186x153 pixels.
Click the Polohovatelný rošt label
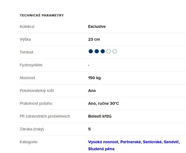(x=37, y=91)
